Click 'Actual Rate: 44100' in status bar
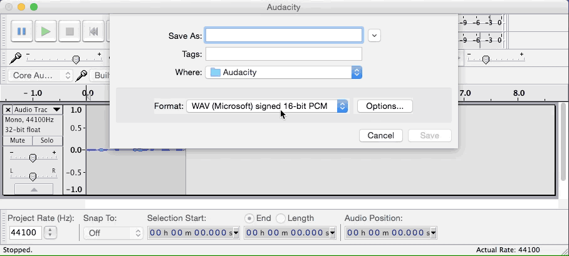Image resolution: width=569 pixels, height=256 pixels. (508, 250)
